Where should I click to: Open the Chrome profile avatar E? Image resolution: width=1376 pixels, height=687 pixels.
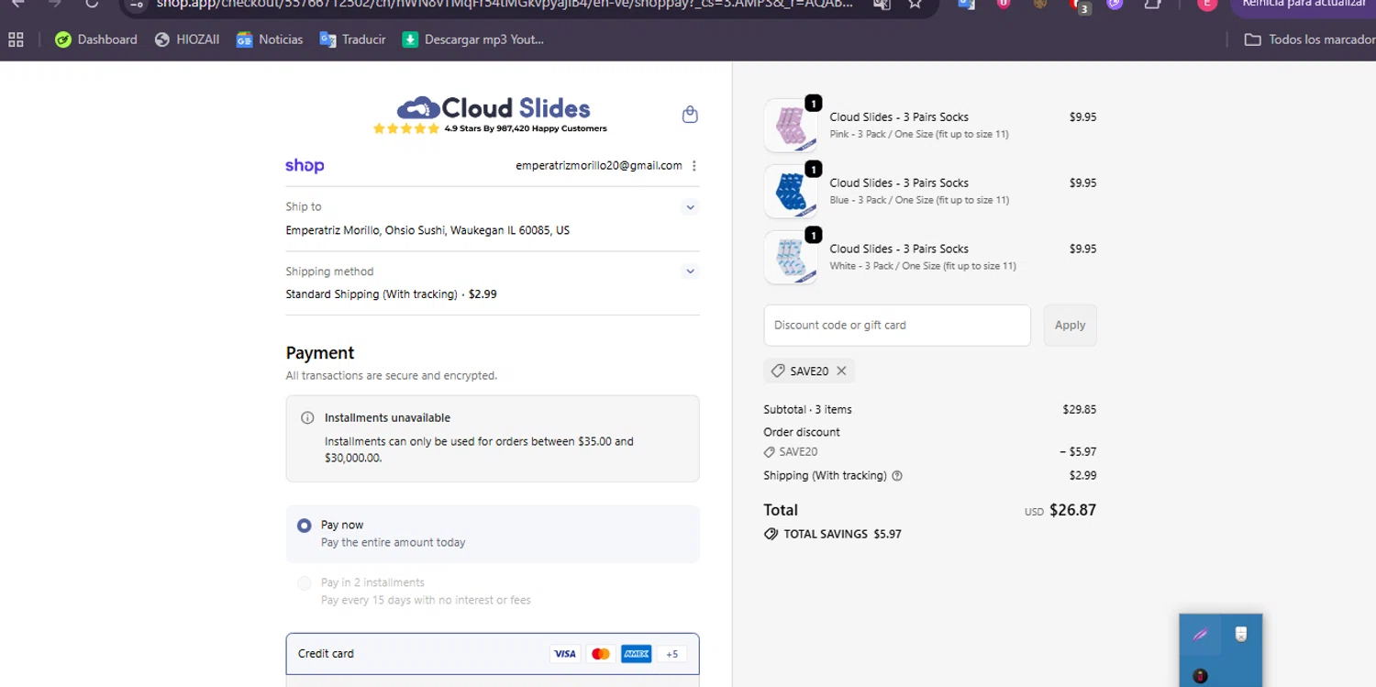(1207, 4)
